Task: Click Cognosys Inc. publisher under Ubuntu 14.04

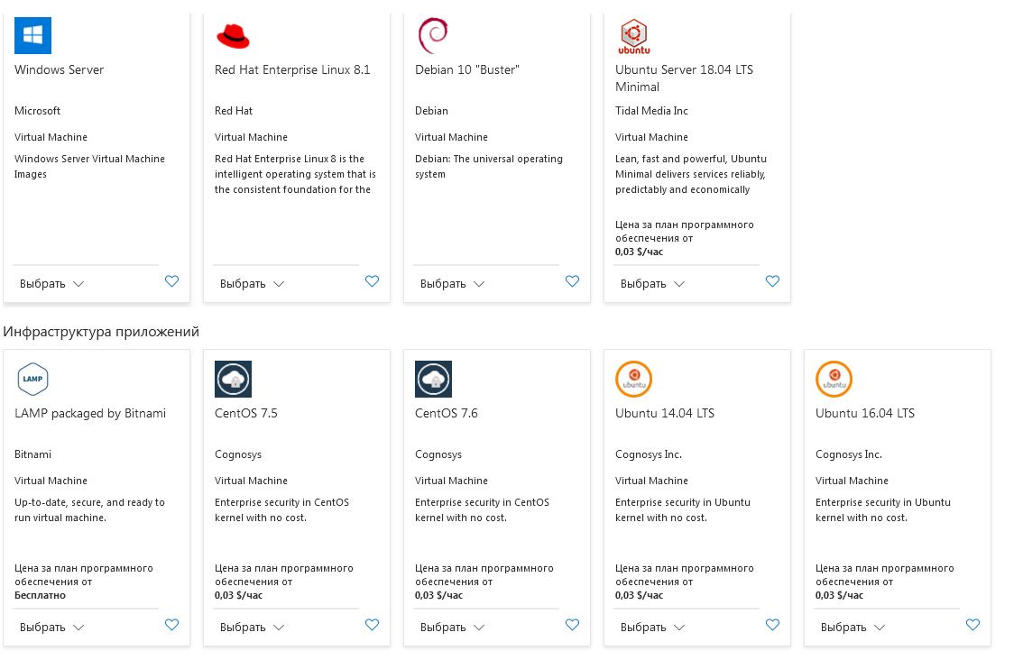Action: 649,454
